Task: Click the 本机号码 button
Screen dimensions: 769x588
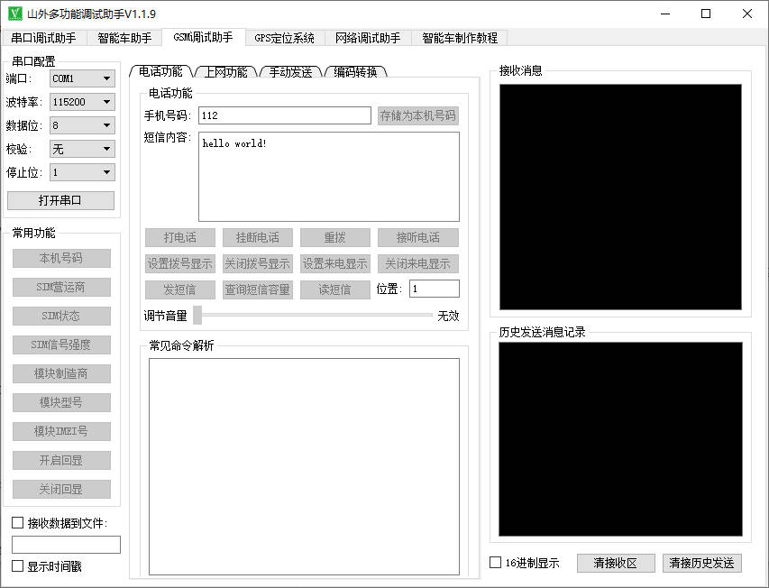Action: coord(61,259)
